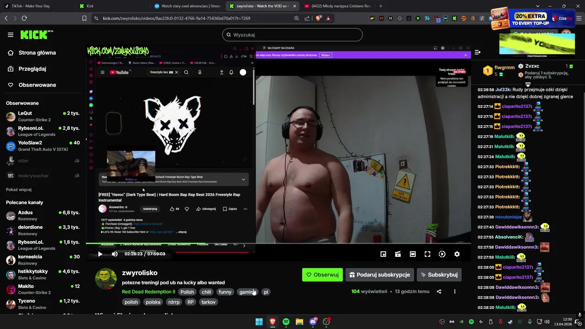The image size is (585, 329).
Task: Click the Subskrybuj button
Action: tap(439, 275)
